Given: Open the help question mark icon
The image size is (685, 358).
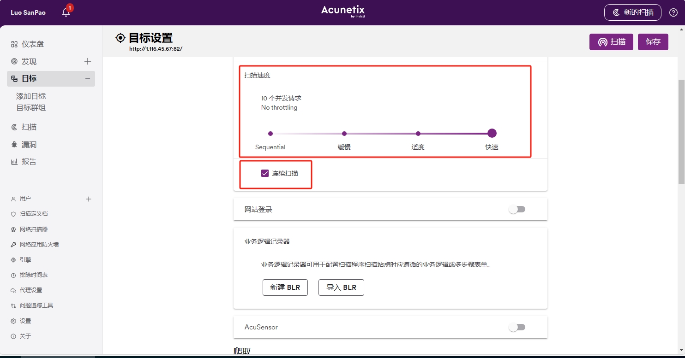Looking at the screenshot, I should click(673, 12).
